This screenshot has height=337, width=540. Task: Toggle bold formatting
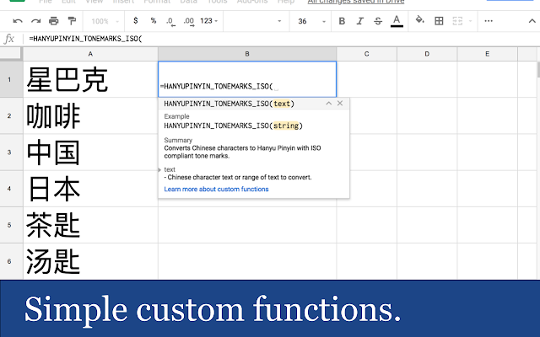tap(342, 21)
